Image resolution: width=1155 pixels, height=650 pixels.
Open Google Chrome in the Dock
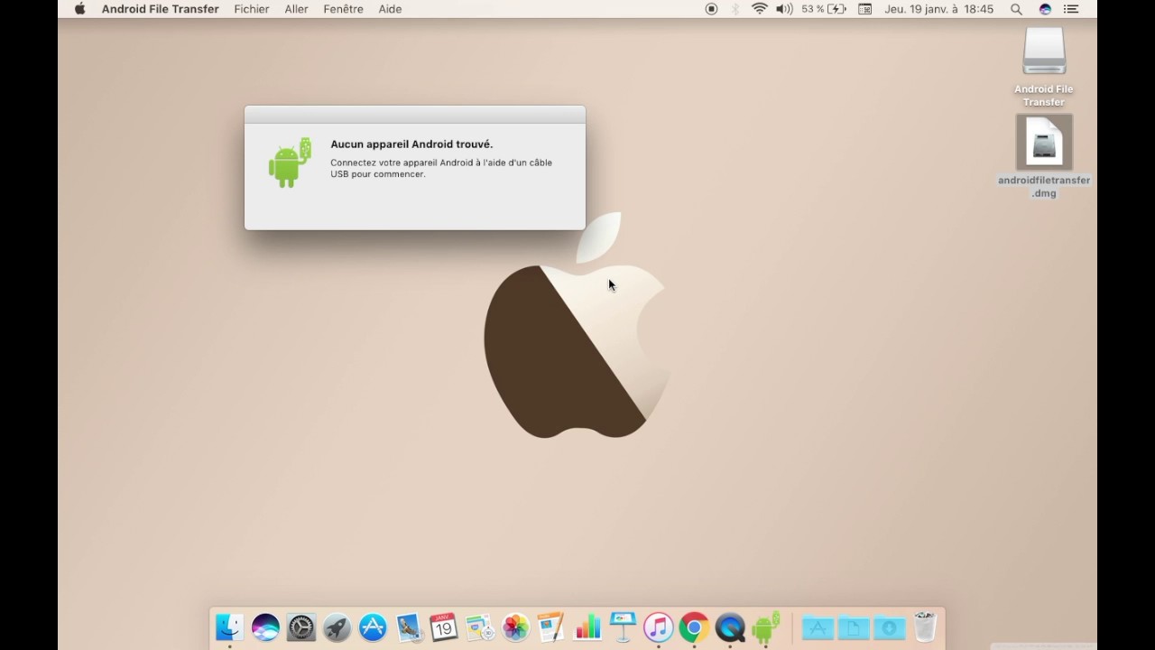point(694,627)
